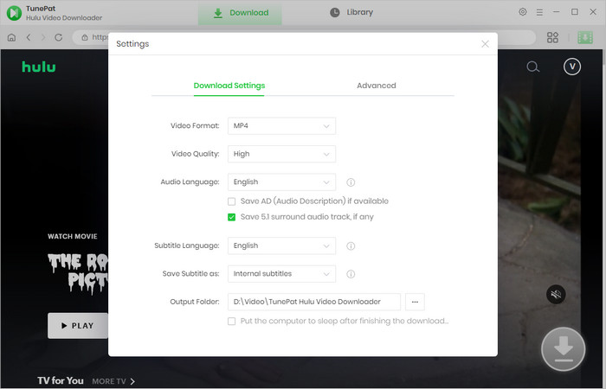606x389 pixels.
Task: Expand the Subtitle Language dropdown
Action: point(281,246)
